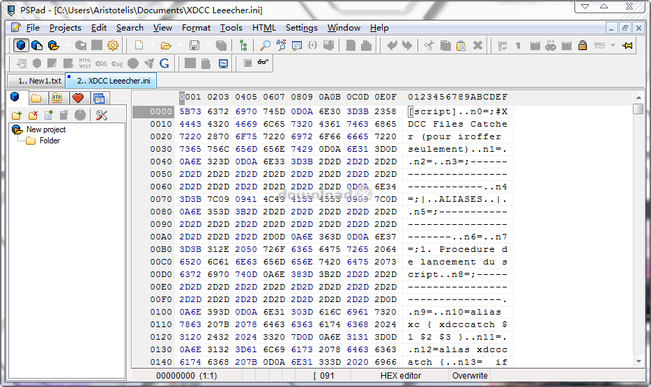Expand the open file dropdown arrow
The image size is (651, 387).
[180, 45]
